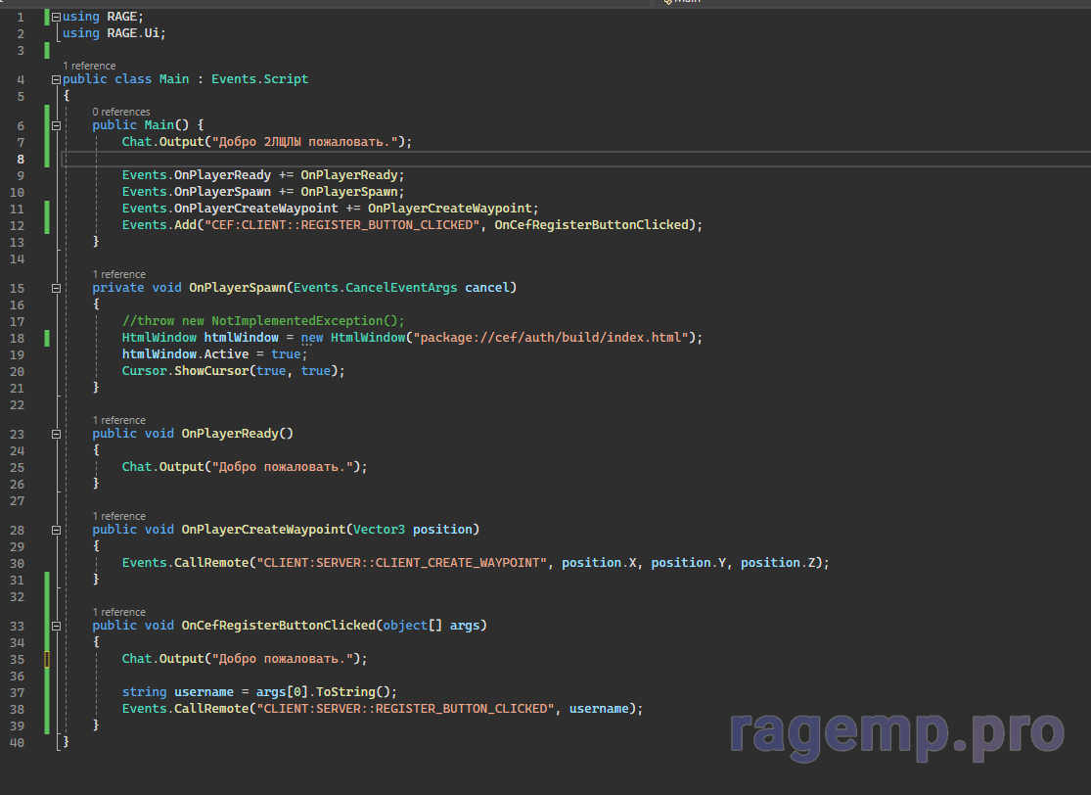Click the yellow change marker on line 35
The image size is (1091, 795).
[46, 659]
